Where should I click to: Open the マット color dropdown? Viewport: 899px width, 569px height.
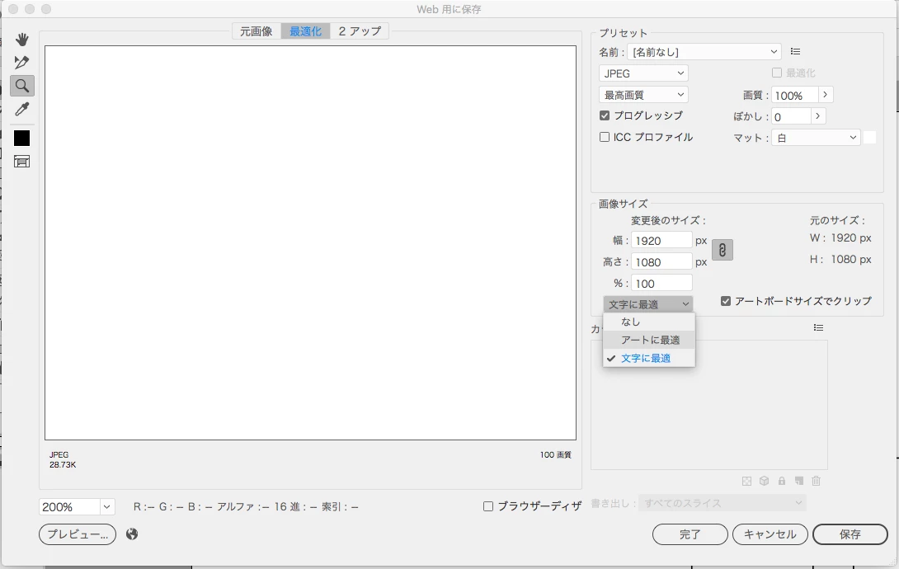click(x=816, y=138)
